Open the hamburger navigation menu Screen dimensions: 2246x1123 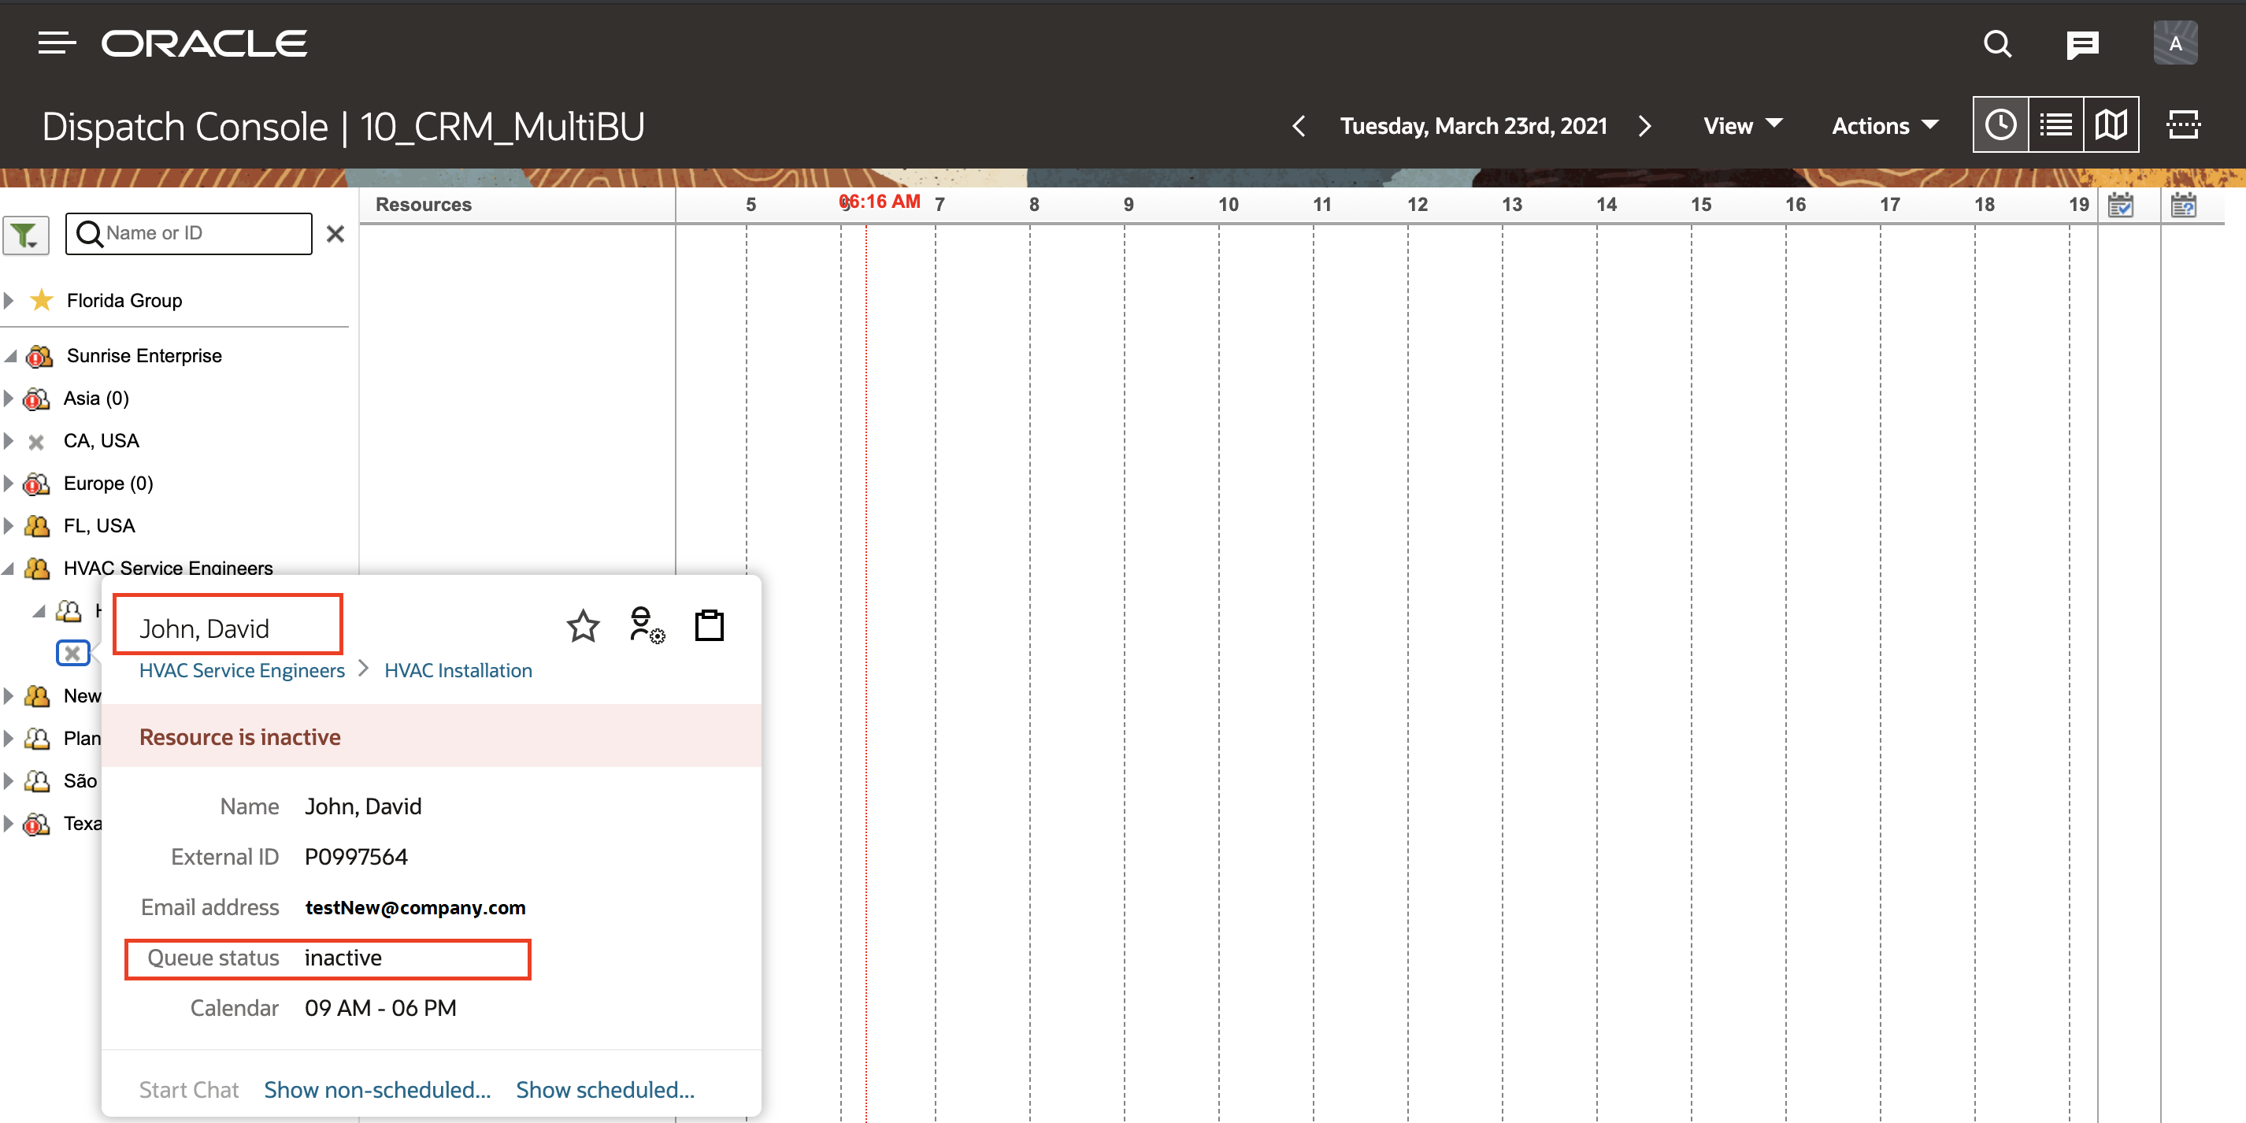click(57, 43)
